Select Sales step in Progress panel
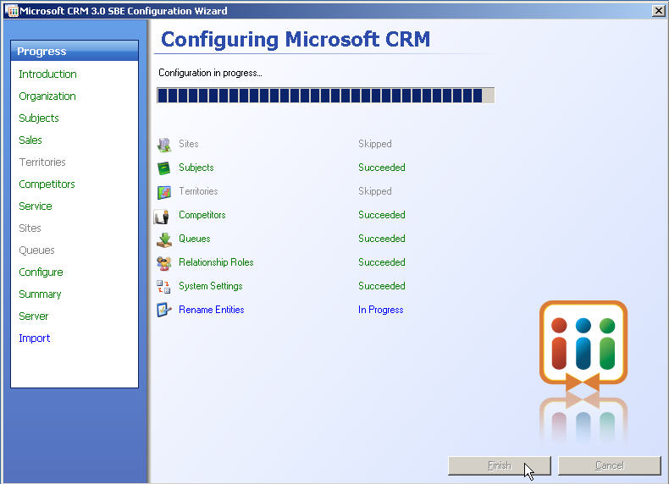 tap(30, 140)
